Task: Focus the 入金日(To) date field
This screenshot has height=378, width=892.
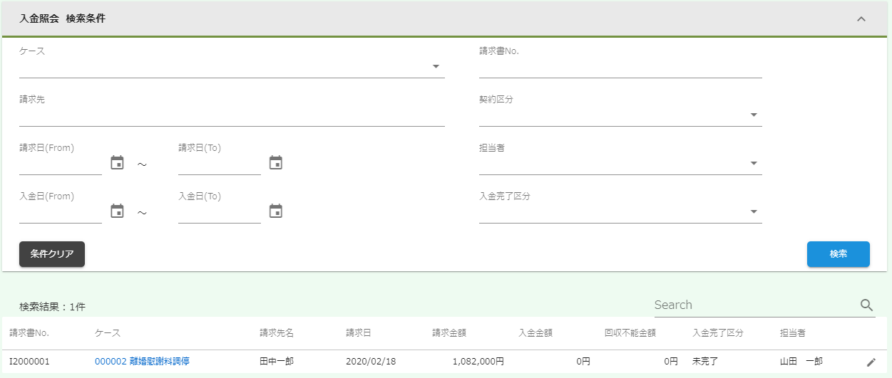Action: 220,213
